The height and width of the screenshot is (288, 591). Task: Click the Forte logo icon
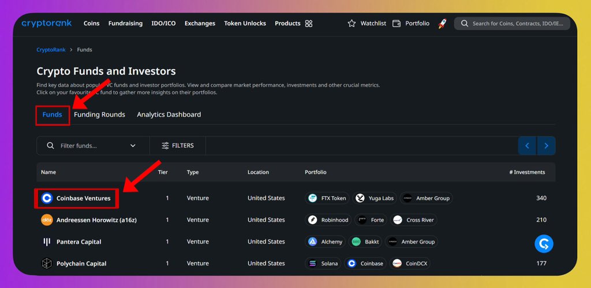(362, 220)
